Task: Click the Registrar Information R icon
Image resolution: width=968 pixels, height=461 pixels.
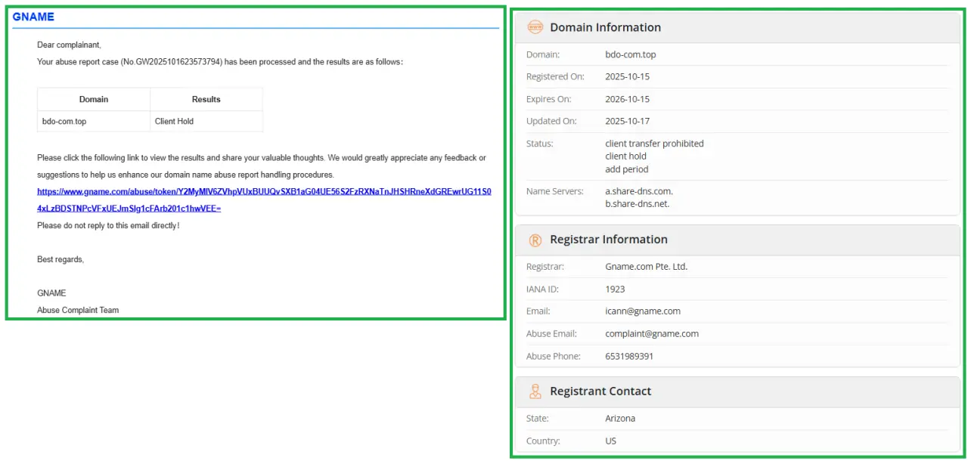Action: (x=535, y=240)
